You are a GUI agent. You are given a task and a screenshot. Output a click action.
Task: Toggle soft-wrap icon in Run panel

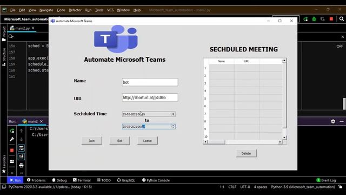21,148
